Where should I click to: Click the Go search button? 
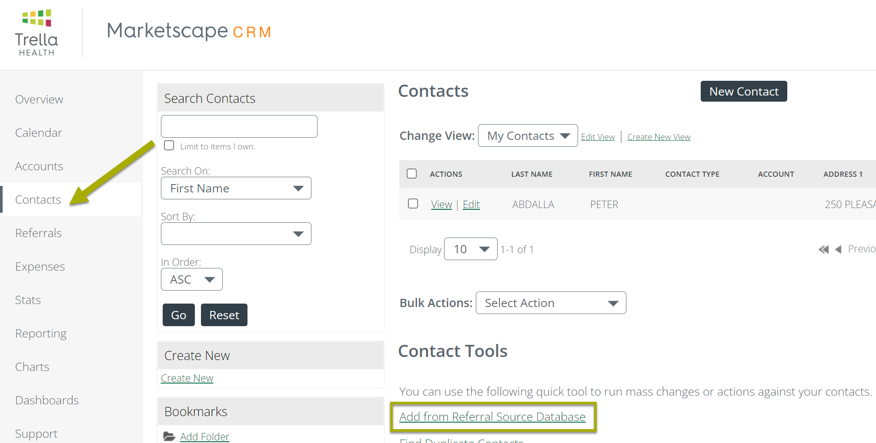[179, 315]
